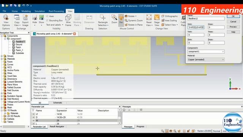Click the redo arrow in title bar
The image size is (243, 137).
coord(28,6)
